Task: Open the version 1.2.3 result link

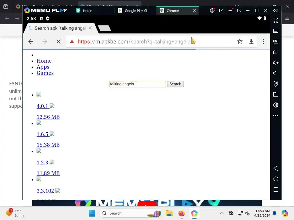Action: [42, 163]
